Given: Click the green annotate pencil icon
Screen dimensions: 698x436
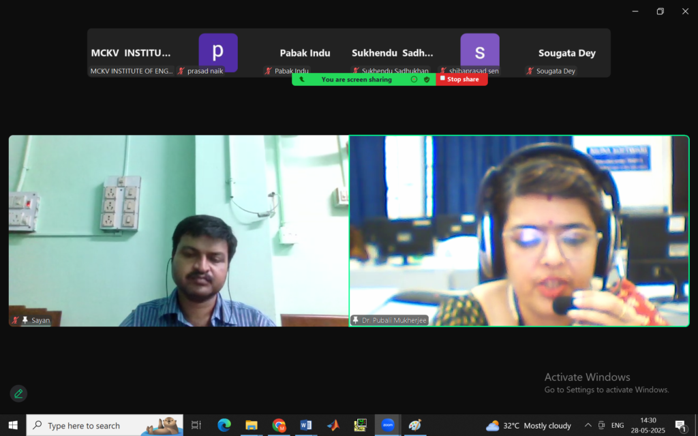Looking at the screenshot, I should 18,393.
